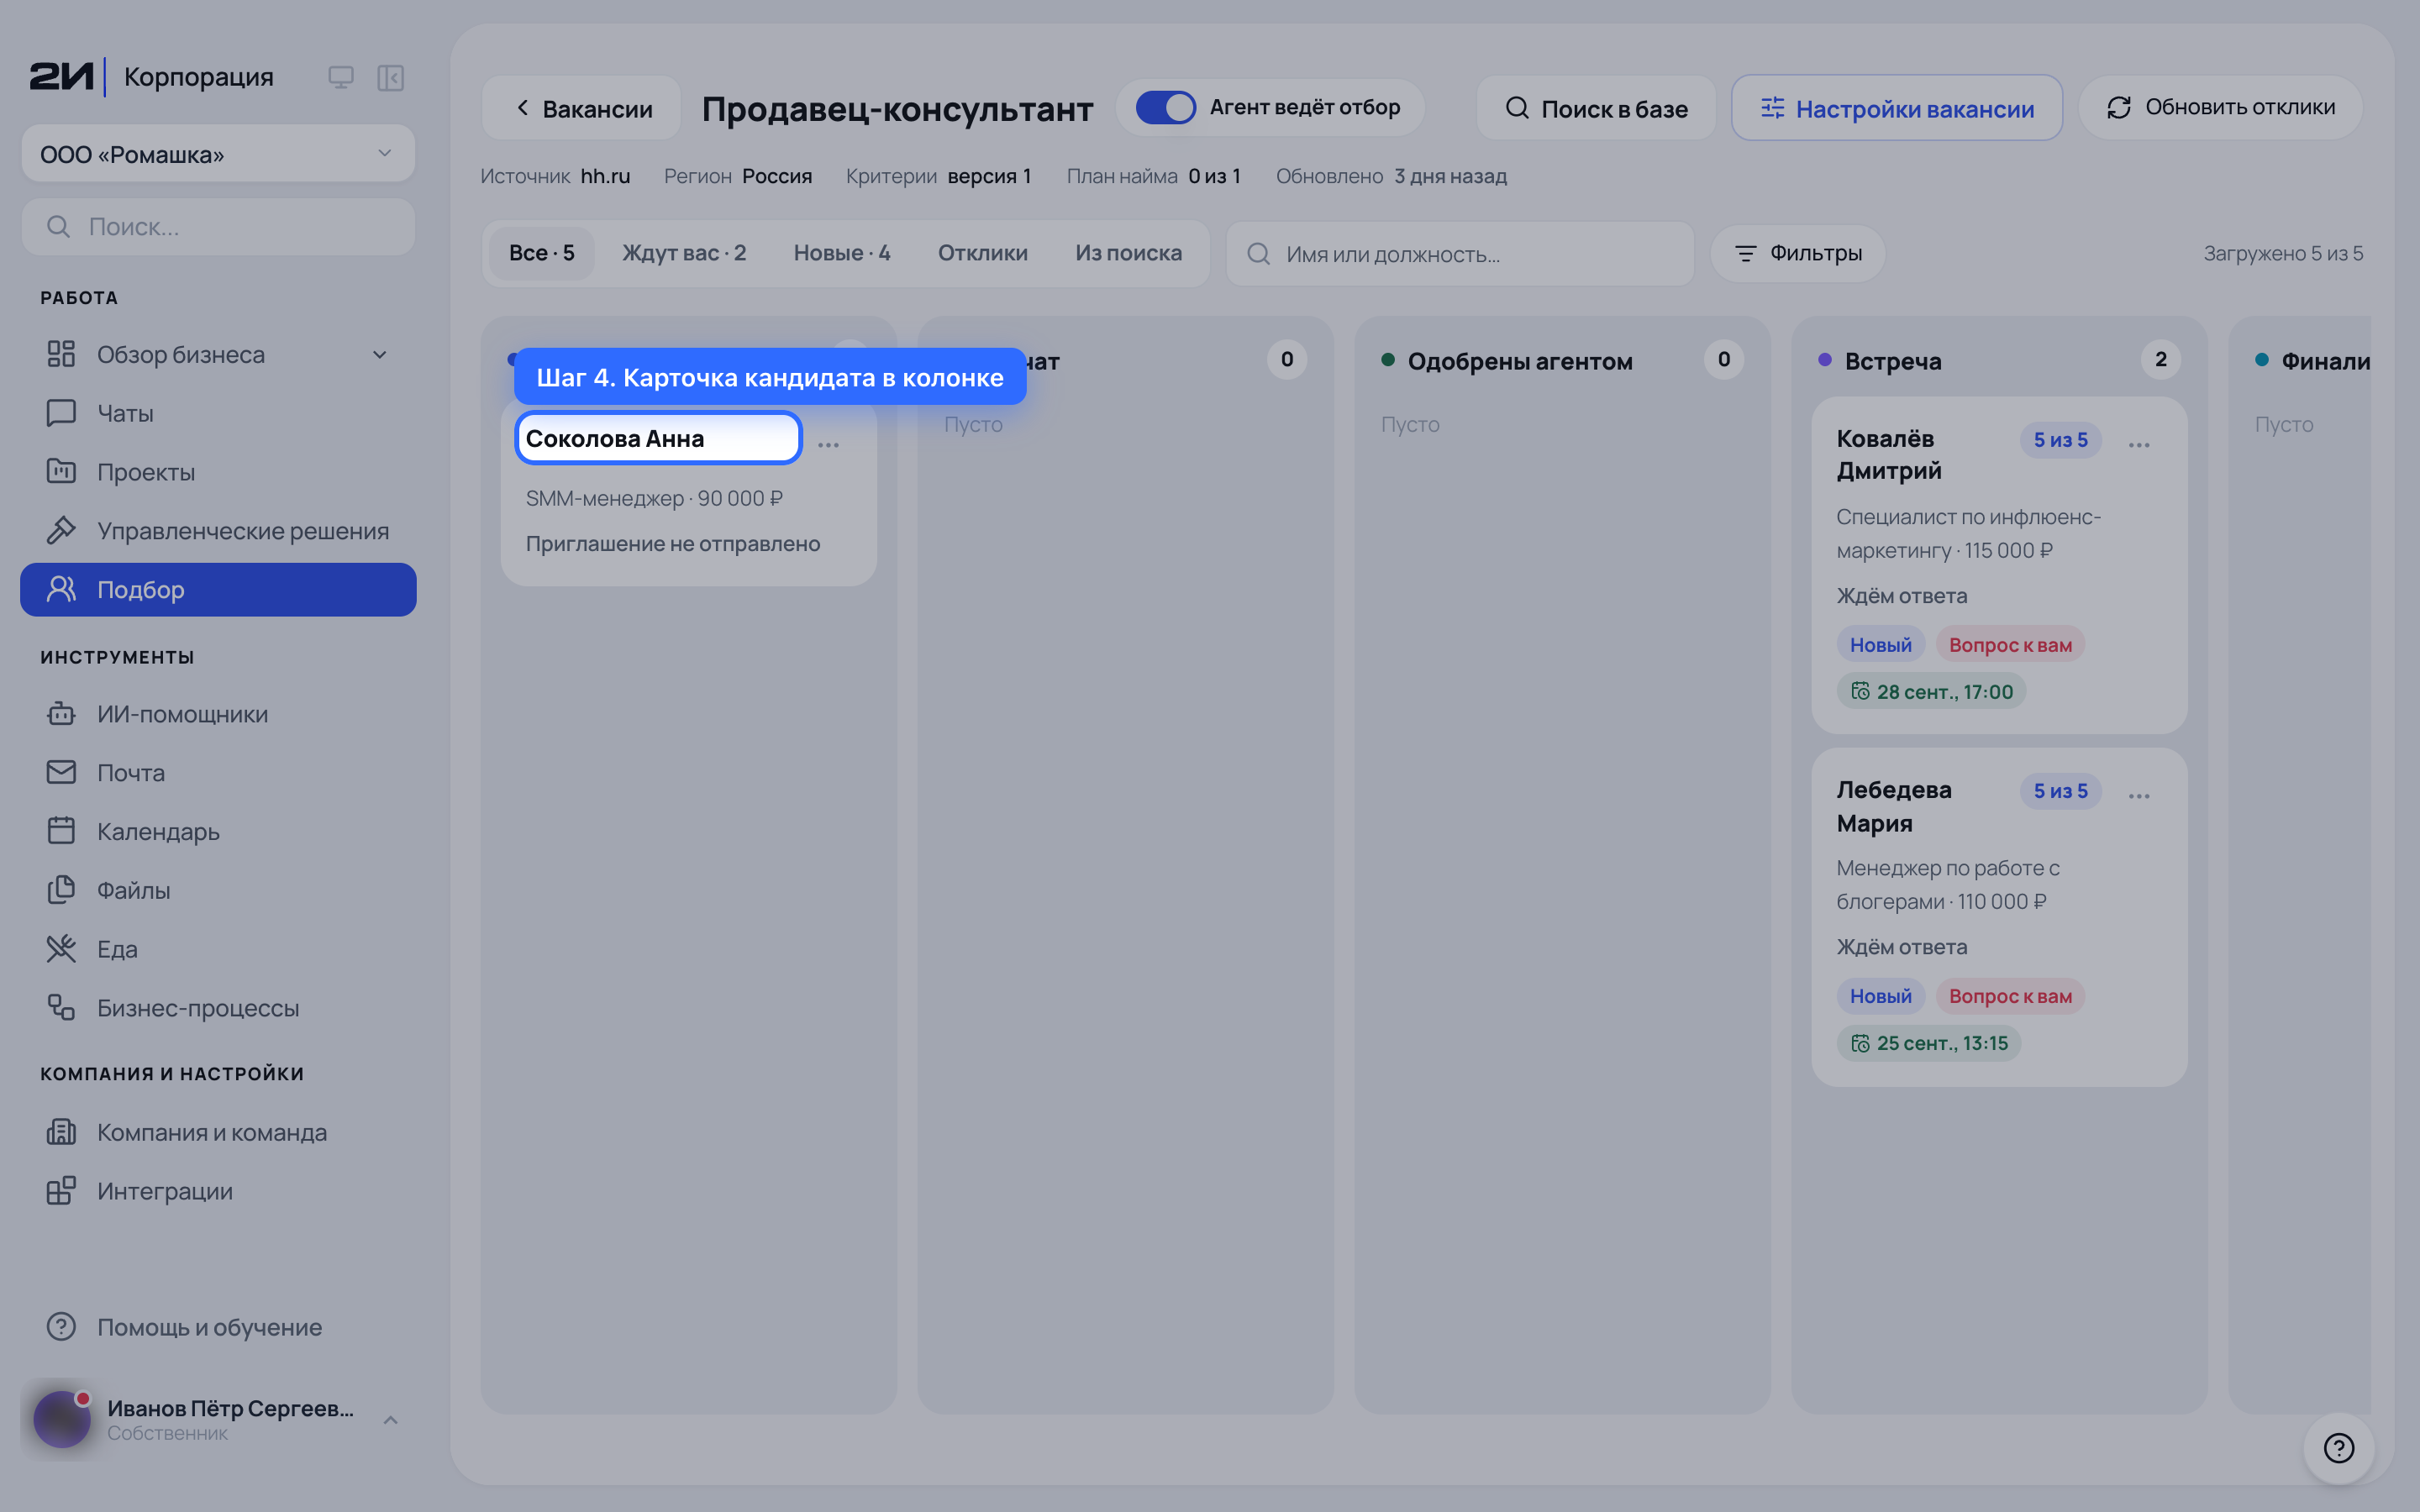Switch to the 'Из поиска' tab

pos(1128,253)
